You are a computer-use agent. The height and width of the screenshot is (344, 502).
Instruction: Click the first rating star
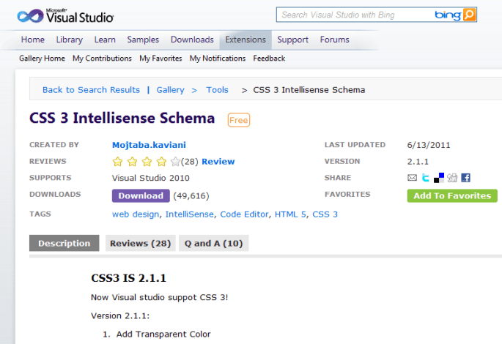click(x=117, y=162)
